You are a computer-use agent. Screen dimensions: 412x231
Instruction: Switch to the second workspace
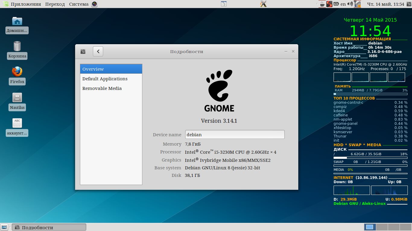pos(382,227)
